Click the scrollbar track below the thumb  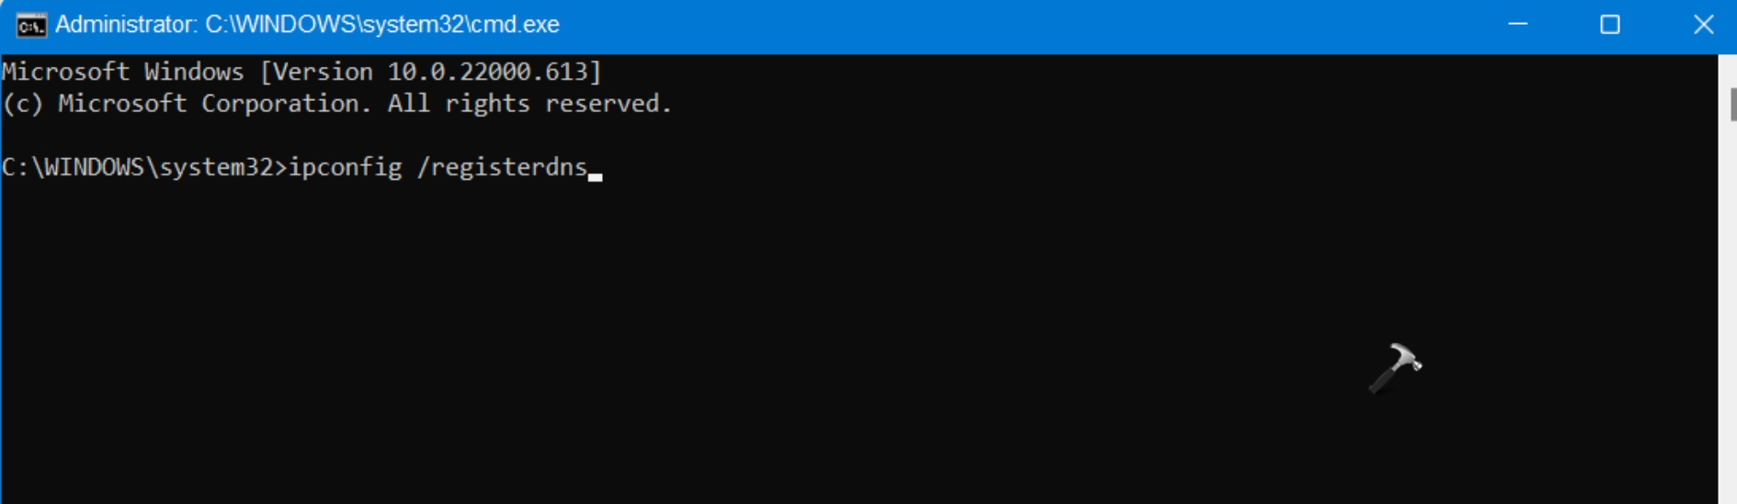click(1728, 321)
